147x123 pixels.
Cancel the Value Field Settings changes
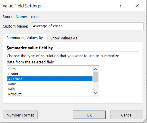[x=127, y=115]
